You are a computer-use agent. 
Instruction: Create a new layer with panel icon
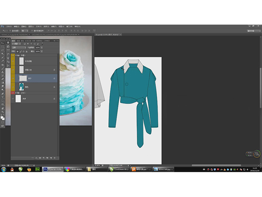coord(51,158)
